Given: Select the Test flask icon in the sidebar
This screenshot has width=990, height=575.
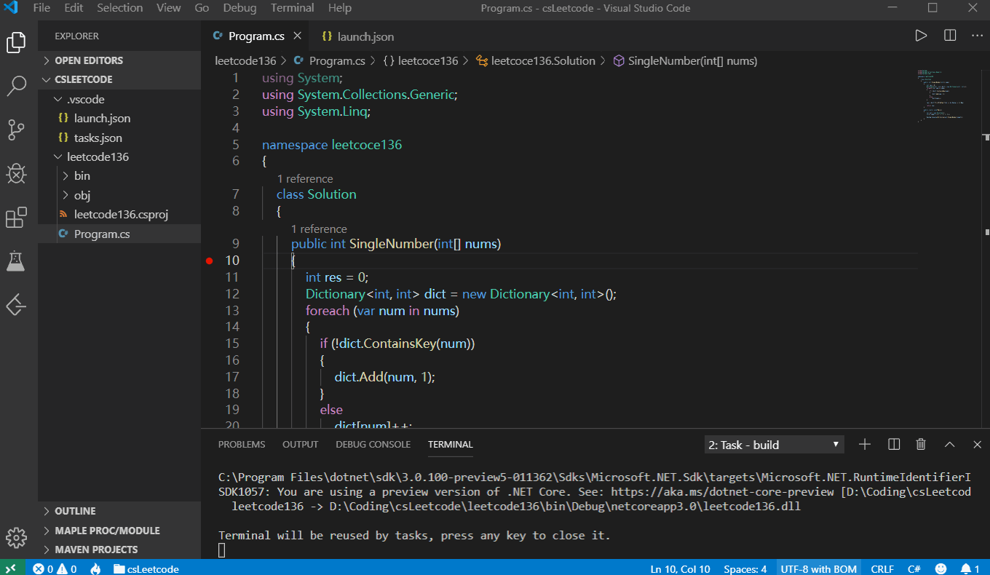Looking at the screenshot, I should pyautogui.click(x=16, y=261).
